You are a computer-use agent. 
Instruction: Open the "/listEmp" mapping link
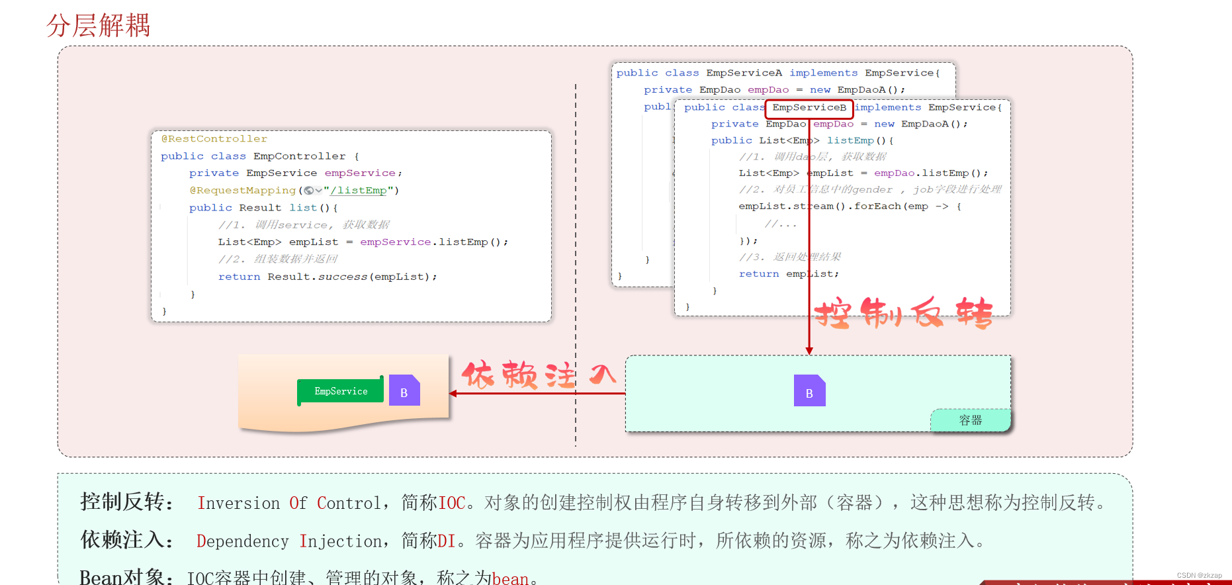click(x=358, y=191)
